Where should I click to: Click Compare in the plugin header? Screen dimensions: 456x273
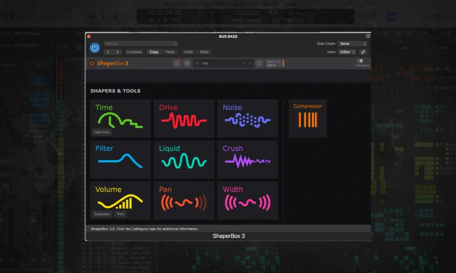pos(134,51)
